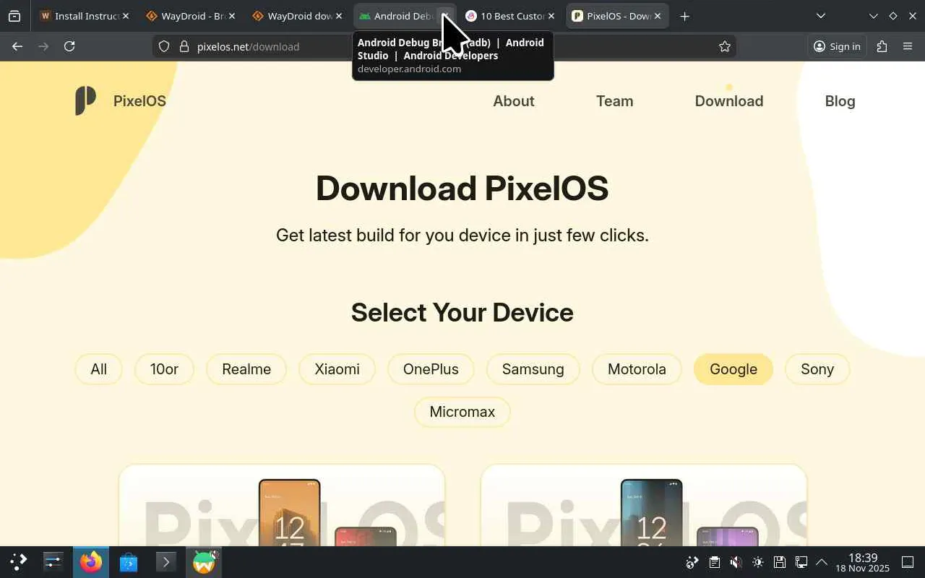
Task: Click the muted volume tray icon
Action: (x=736, y=562)
